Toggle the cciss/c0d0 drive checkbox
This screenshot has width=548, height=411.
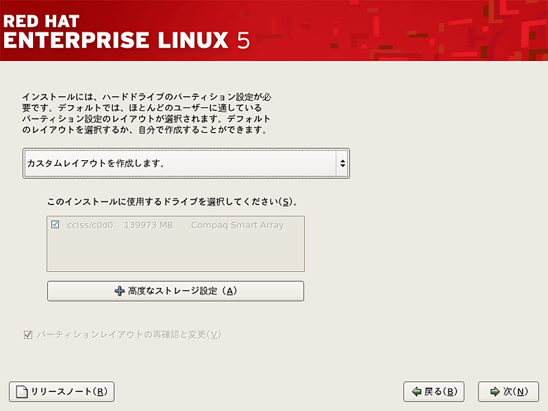[56, 225]
